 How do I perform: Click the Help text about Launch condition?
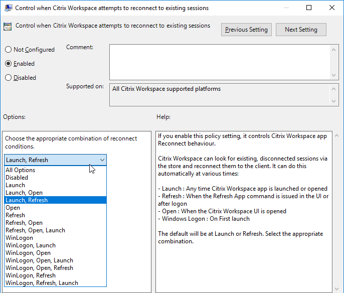pos(243,189)
